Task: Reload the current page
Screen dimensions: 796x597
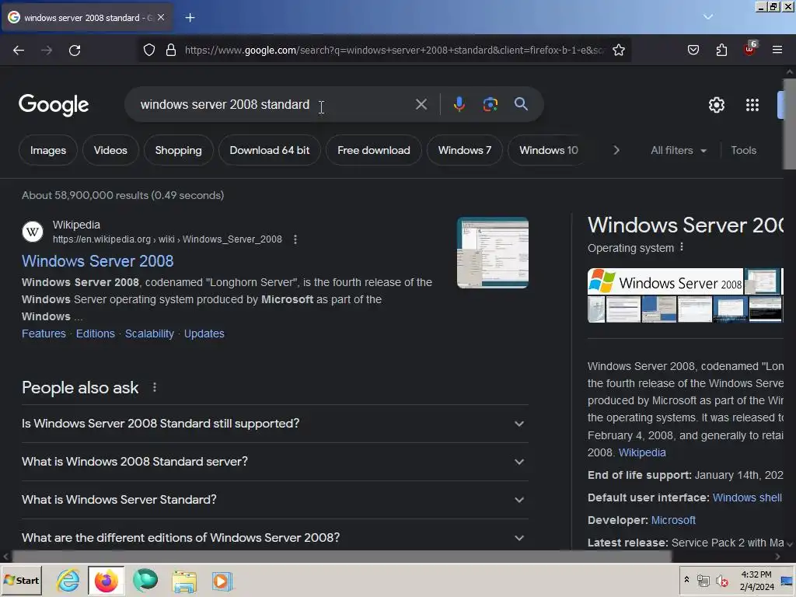Action: [75, 51]
